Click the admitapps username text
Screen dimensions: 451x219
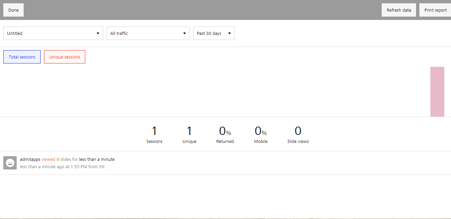coord(30,160)
